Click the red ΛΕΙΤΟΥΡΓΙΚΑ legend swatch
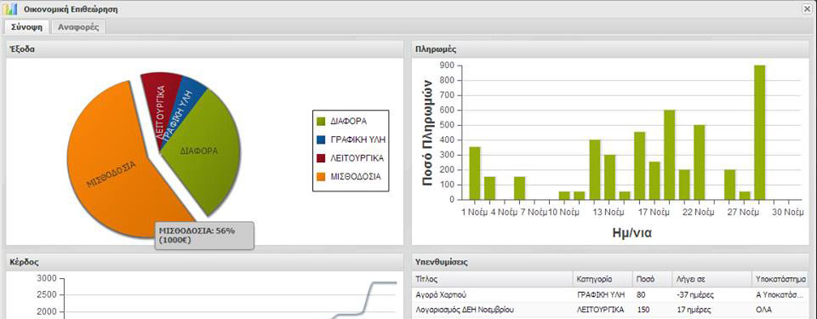This screenshot has height=319, width=817. (x=321, y=158)
